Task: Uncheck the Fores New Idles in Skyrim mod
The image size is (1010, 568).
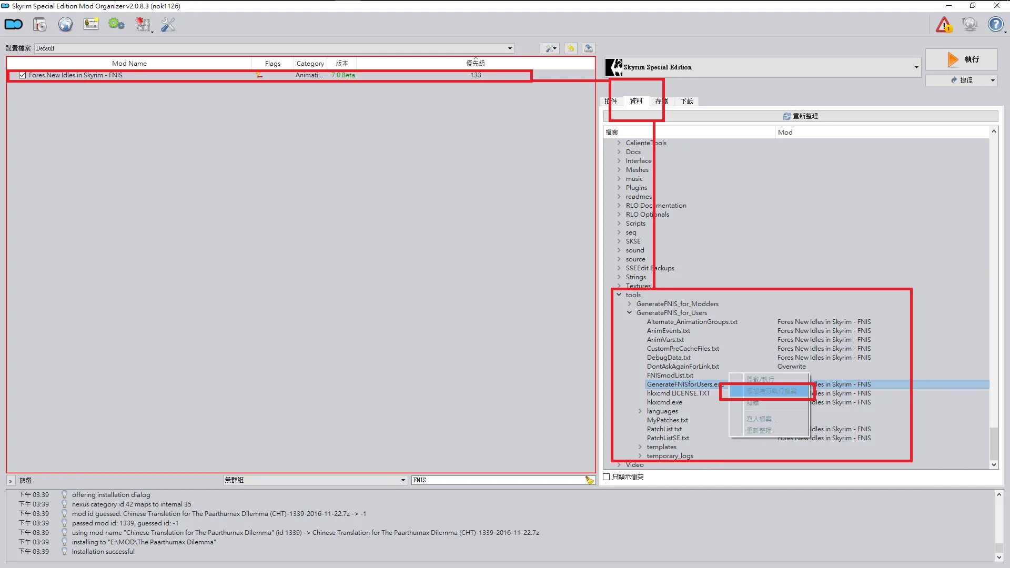Action: [x=22, y=75]
